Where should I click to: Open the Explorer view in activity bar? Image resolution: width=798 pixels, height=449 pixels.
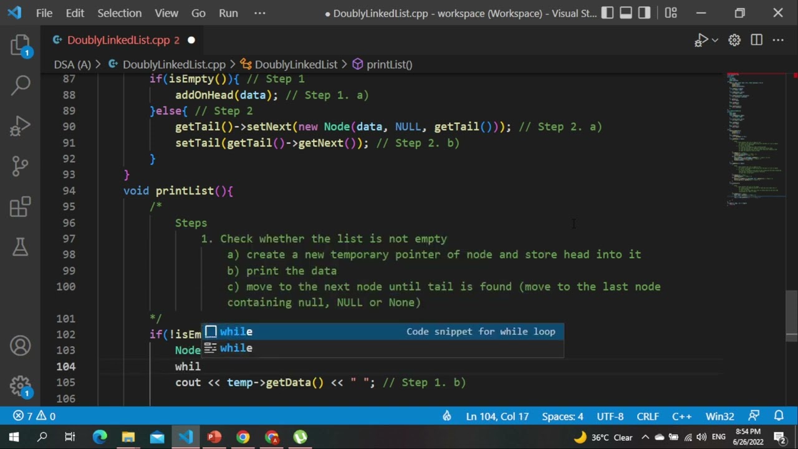click(21, 46)
